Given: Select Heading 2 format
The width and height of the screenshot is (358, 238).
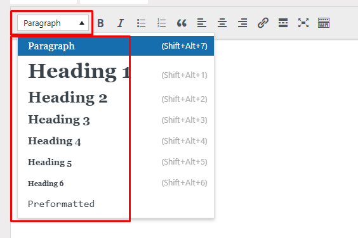Looking at the screenshot, I should (x=116, y=97).
